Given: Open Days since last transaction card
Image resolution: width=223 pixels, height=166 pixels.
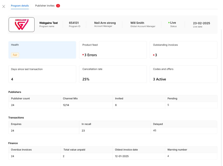Looking at the screenshot, I should point(42,74).
